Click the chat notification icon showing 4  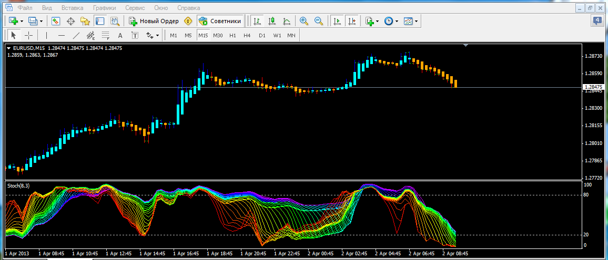click(x=597, y=22)
